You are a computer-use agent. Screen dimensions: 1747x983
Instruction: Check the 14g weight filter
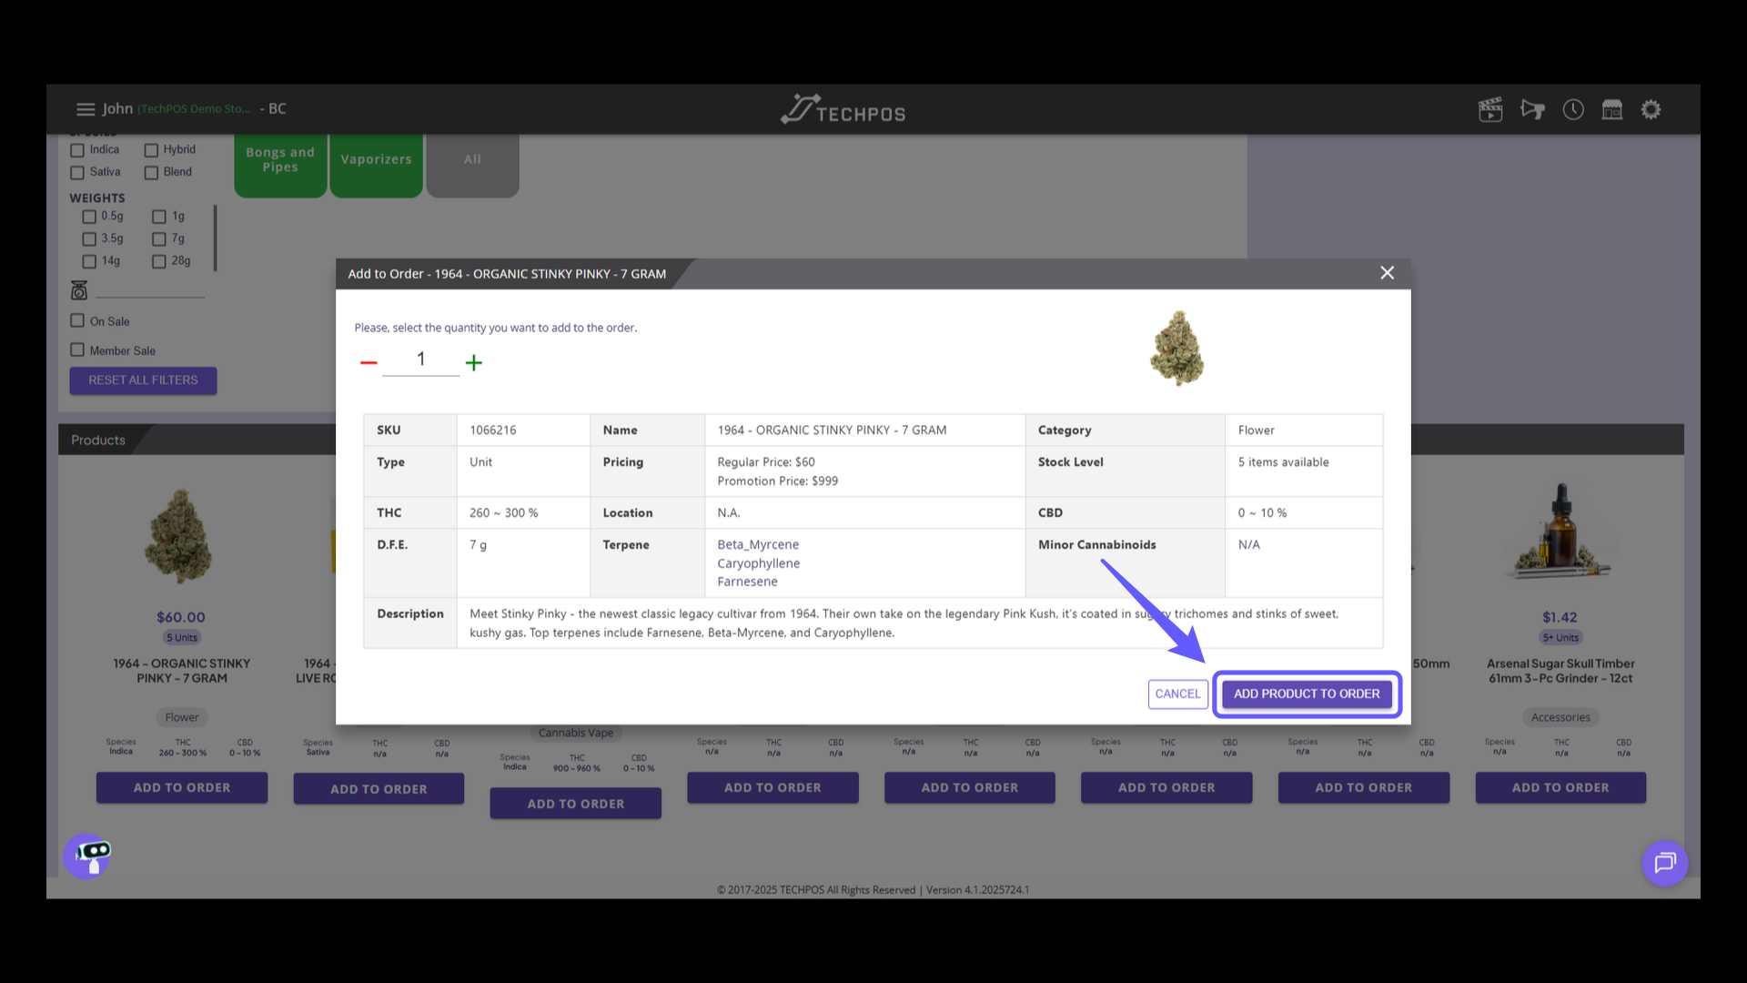pyautogui.click(x=89, y=261)
